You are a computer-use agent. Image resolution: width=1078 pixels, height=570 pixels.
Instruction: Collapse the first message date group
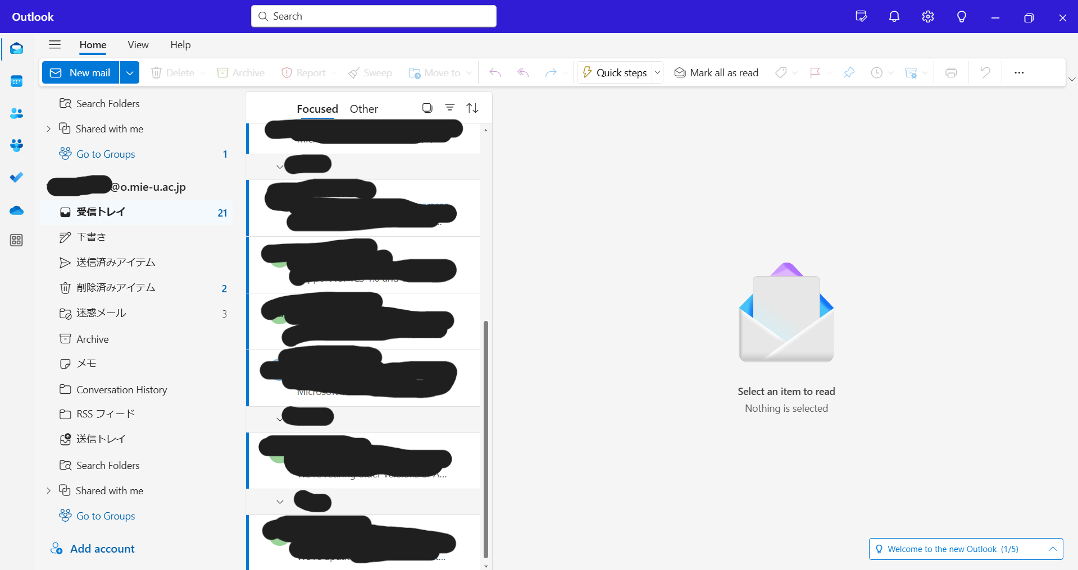click(x=280, y=167)
